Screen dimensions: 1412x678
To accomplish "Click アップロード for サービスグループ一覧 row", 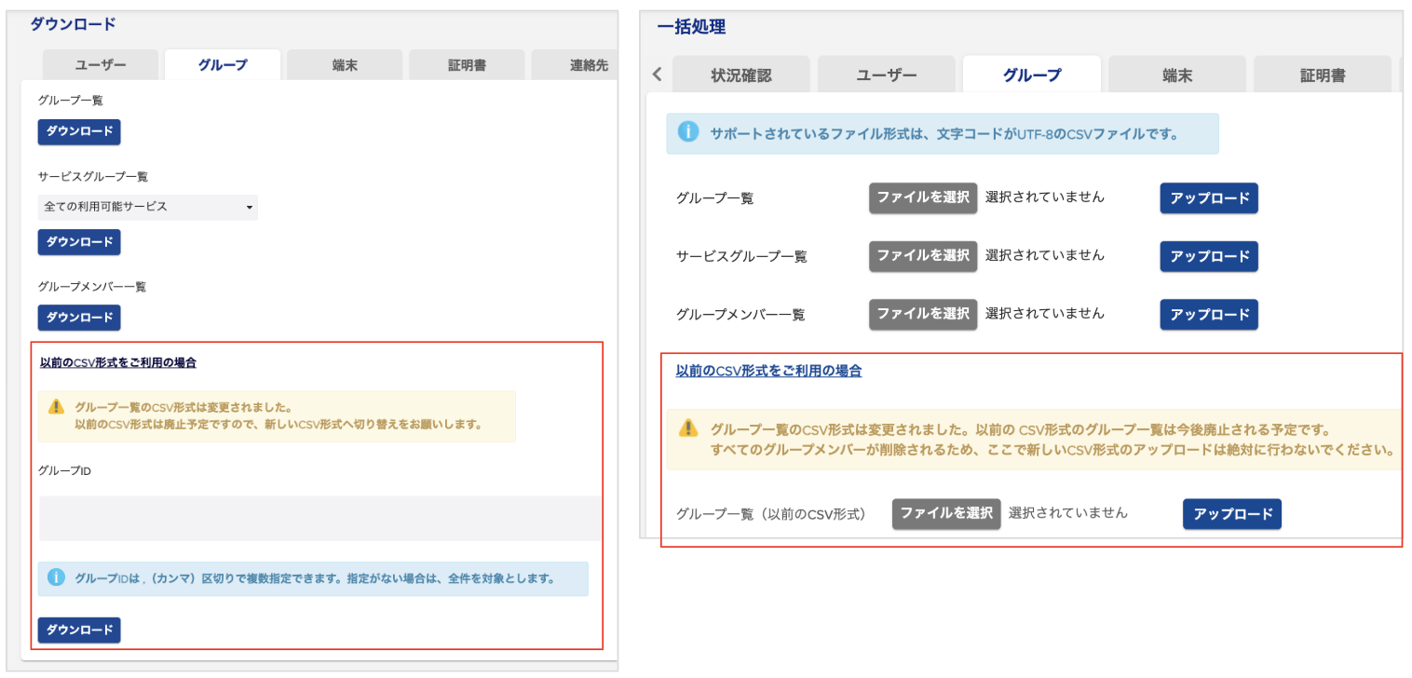I will click(x=1209, y=255).
